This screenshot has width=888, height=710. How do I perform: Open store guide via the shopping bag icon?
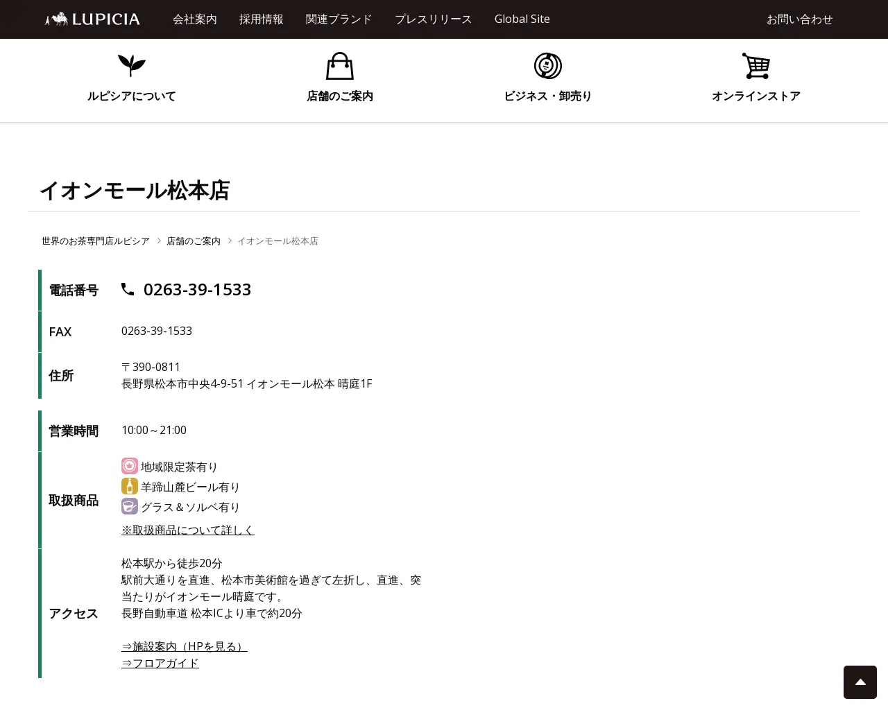coord(339,66)
